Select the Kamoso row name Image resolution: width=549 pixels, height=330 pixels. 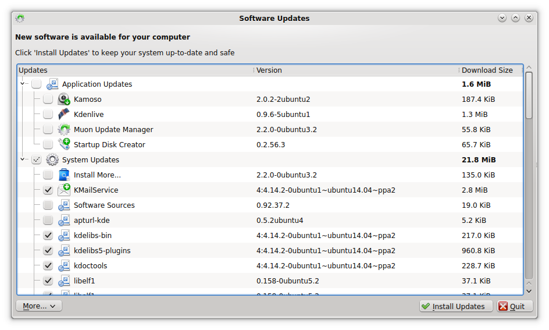(x=88, y=100)
